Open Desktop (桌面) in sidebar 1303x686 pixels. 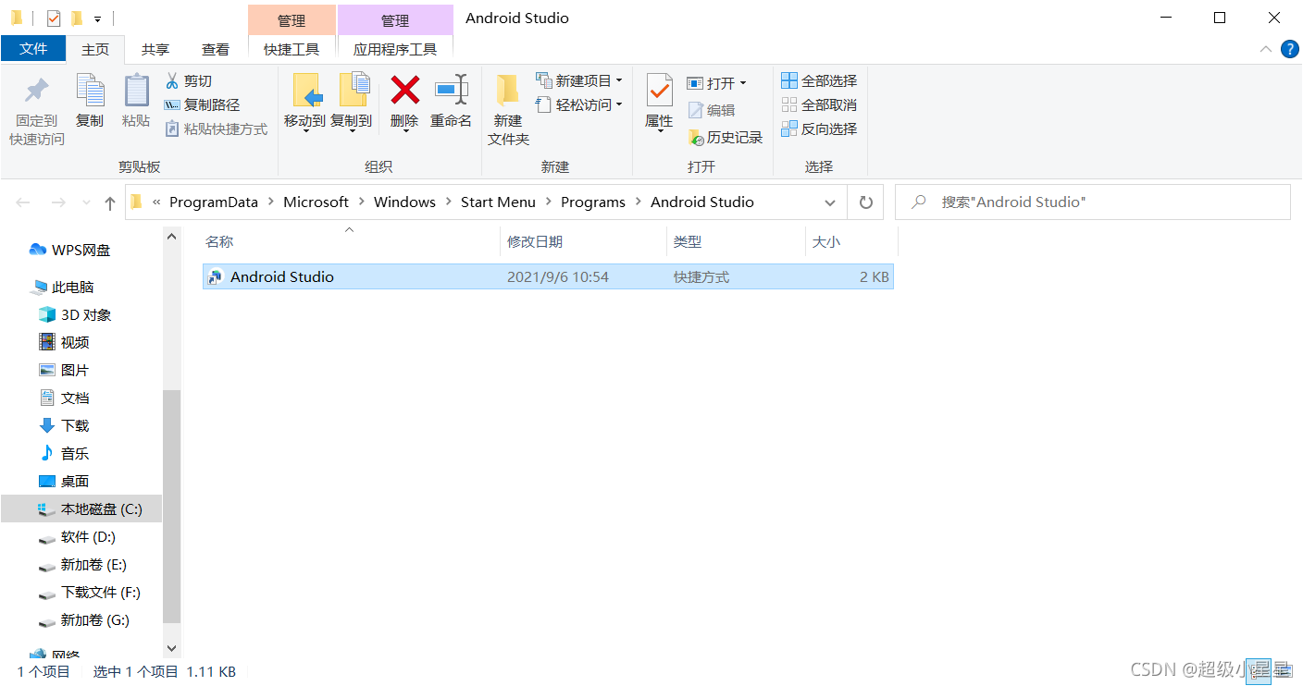point(64,481)
